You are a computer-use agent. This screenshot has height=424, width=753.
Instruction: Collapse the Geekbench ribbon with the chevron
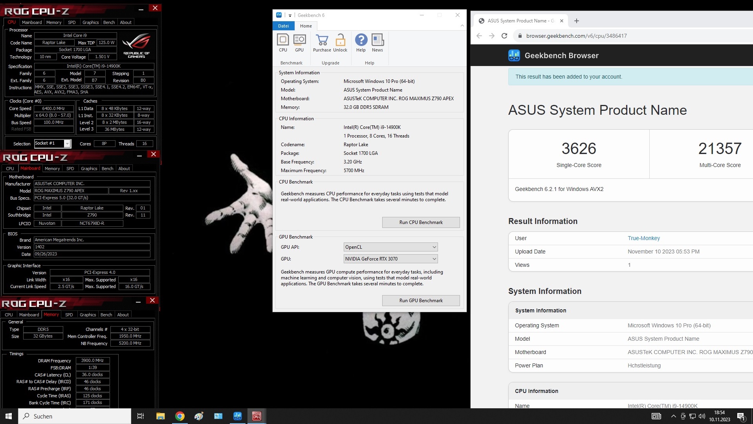462,26
